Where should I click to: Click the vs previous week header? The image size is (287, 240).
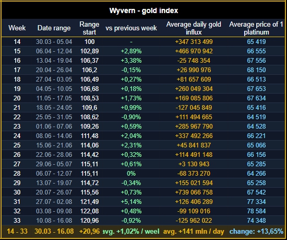pyautogui.click(x=131, y=28)
